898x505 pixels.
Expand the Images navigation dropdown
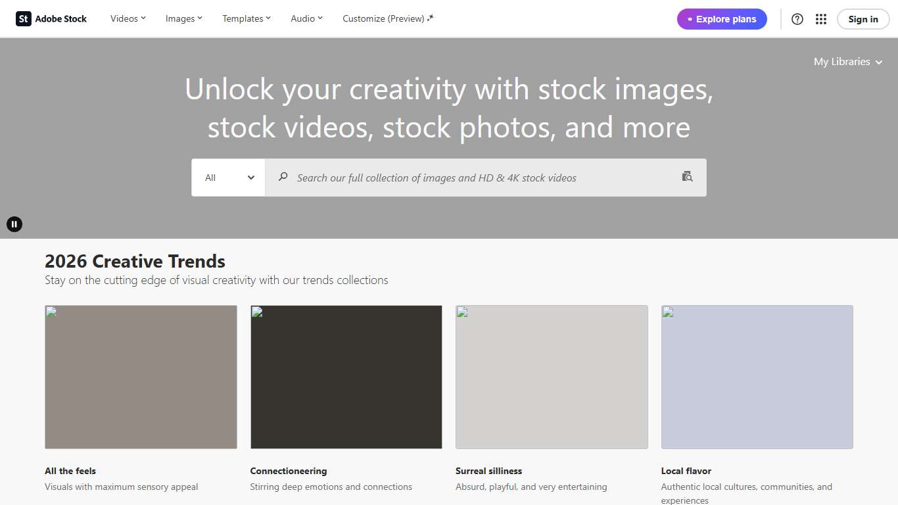183,18
